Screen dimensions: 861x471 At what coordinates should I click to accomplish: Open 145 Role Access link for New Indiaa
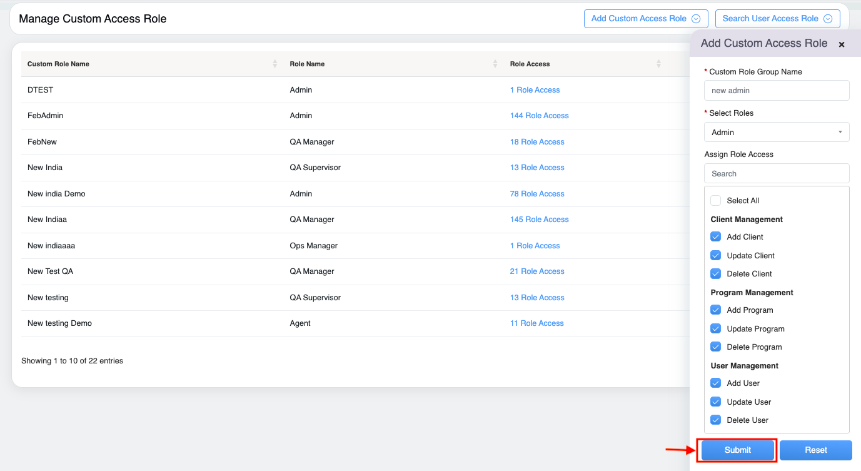(539, 220)
